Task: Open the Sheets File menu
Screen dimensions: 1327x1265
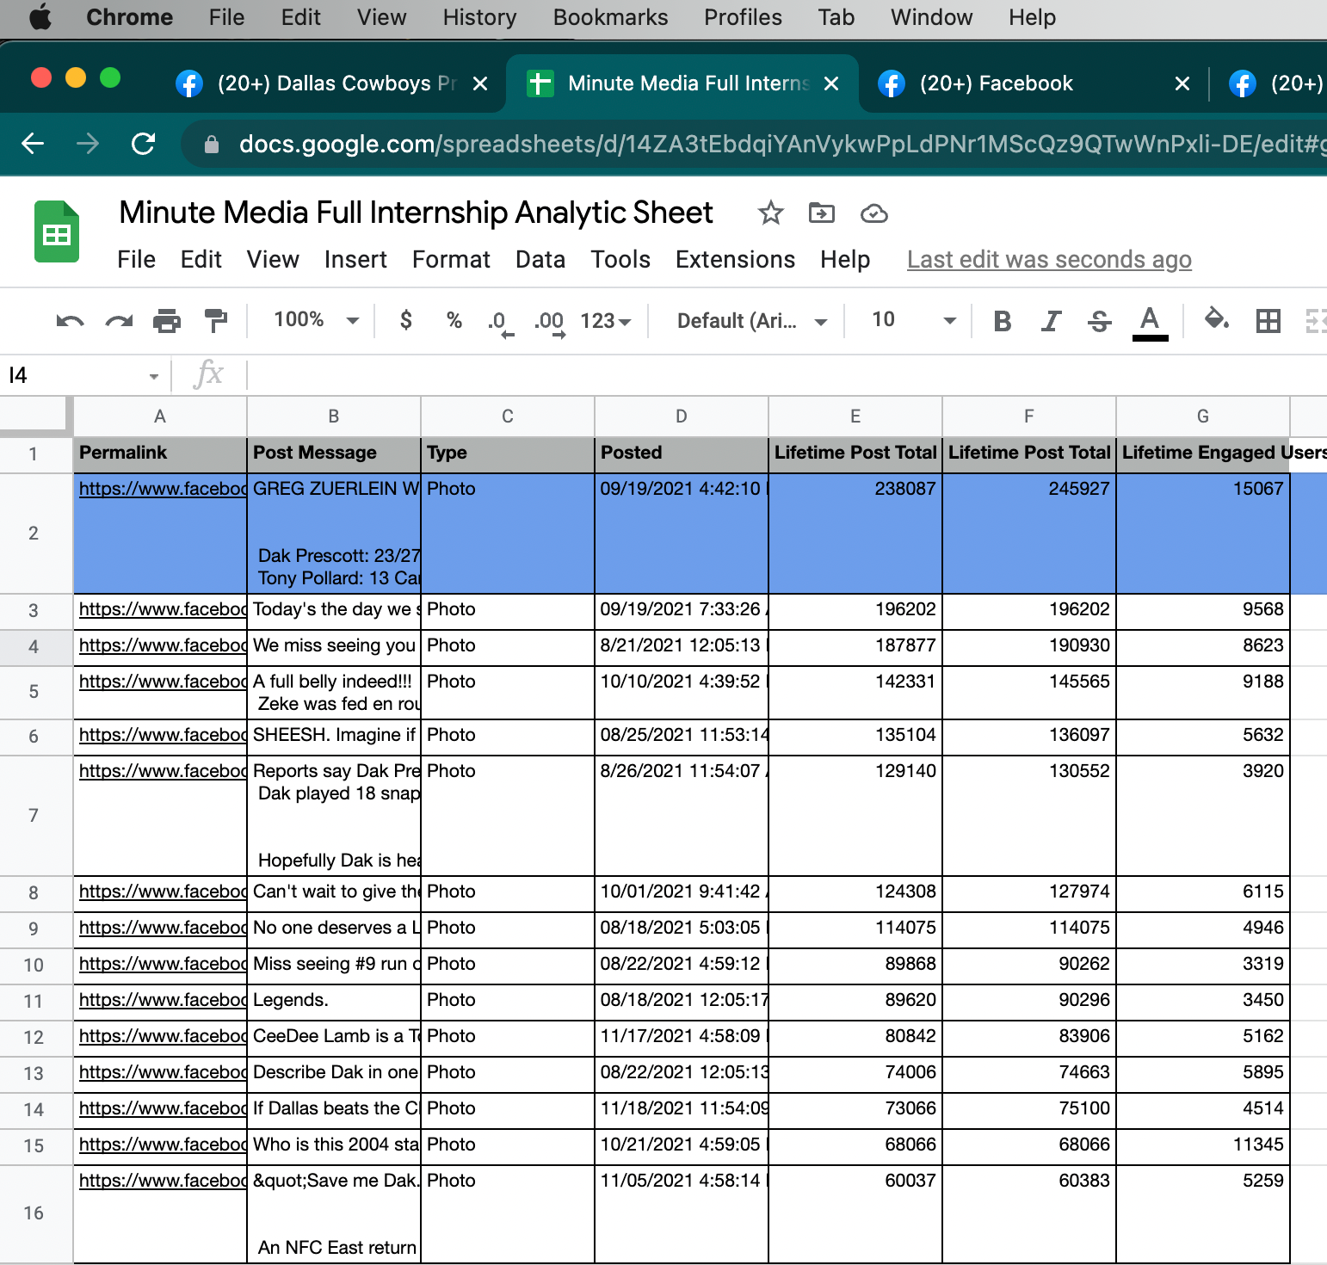Action: [137, 259]
